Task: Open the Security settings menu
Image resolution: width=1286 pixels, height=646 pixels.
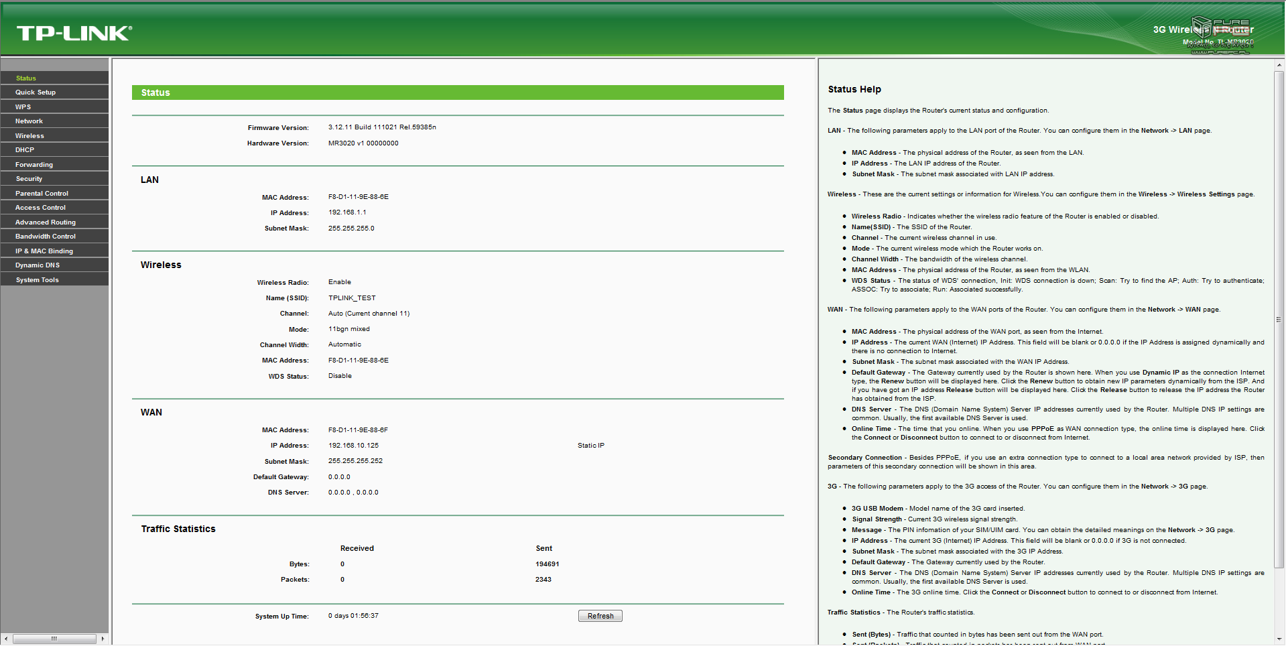Action: point(29,179)
